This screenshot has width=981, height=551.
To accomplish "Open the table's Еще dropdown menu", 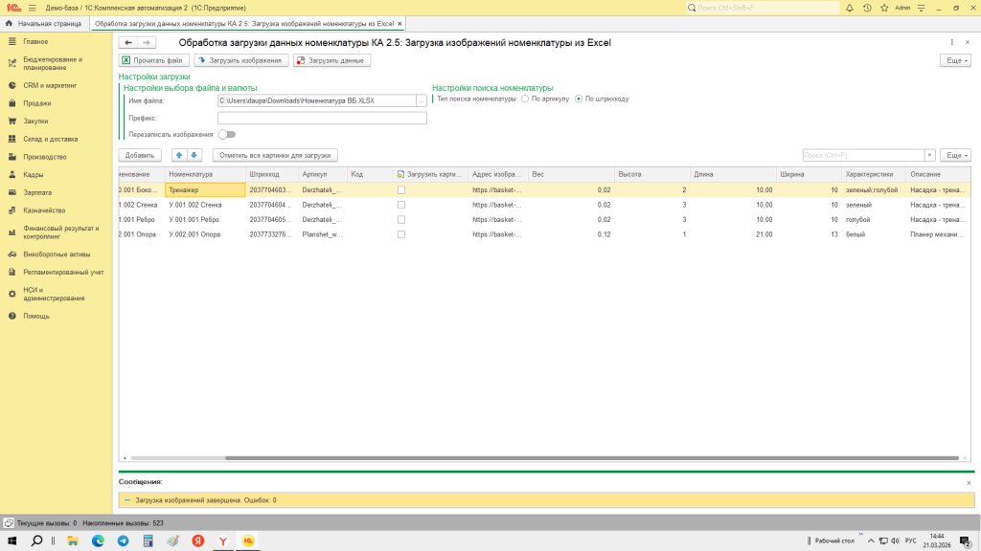I will (x=956, y=155).
